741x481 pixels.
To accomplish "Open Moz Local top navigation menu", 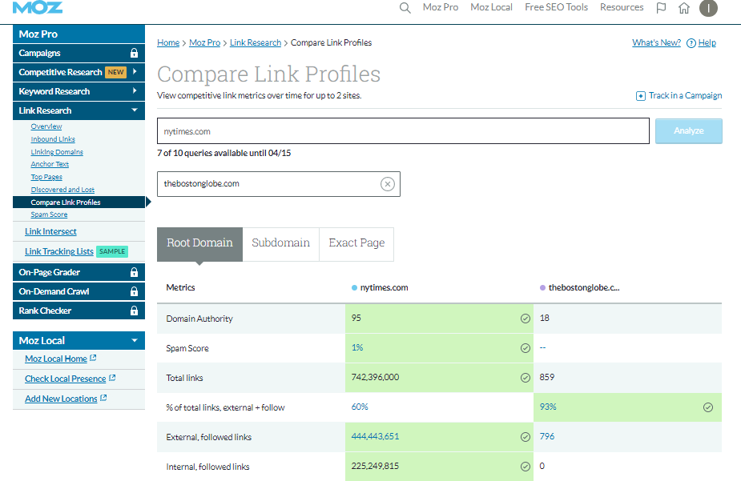I will coord(492,7).
